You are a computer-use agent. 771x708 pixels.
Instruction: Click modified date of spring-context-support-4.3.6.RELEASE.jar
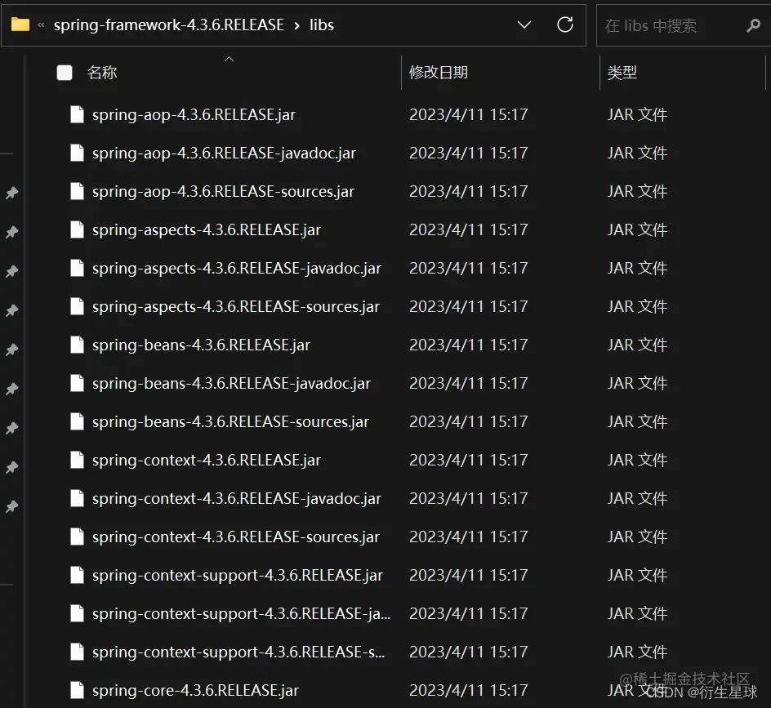pyautogui.click(x=468, y=575)
